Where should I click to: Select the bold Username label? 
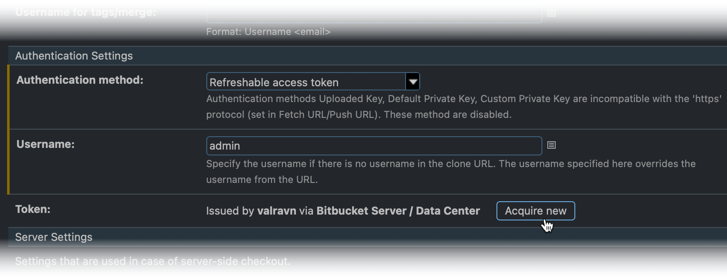(45, 144)
